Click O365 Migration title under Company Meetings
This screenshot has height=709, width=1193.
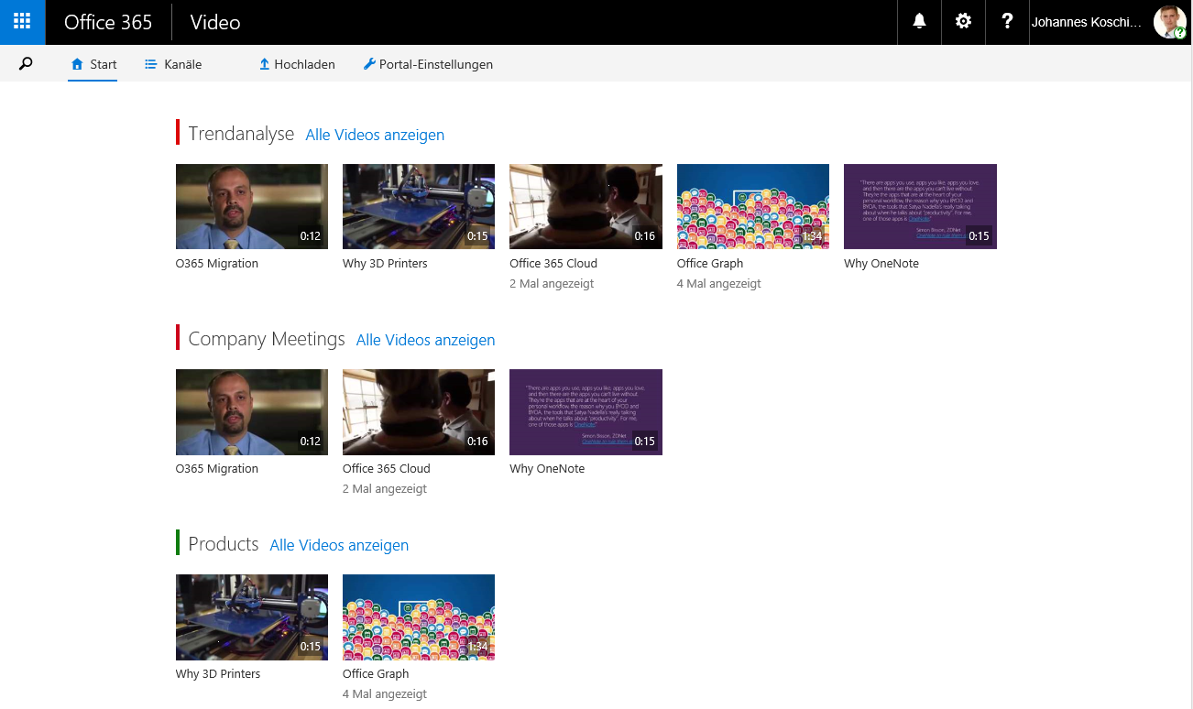point(217,469)
